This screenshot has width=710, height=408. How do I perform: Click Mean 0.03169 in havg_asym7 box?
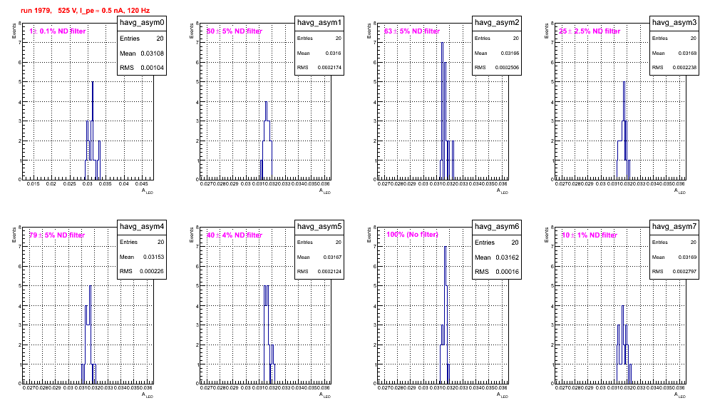[x=674, y=257]
